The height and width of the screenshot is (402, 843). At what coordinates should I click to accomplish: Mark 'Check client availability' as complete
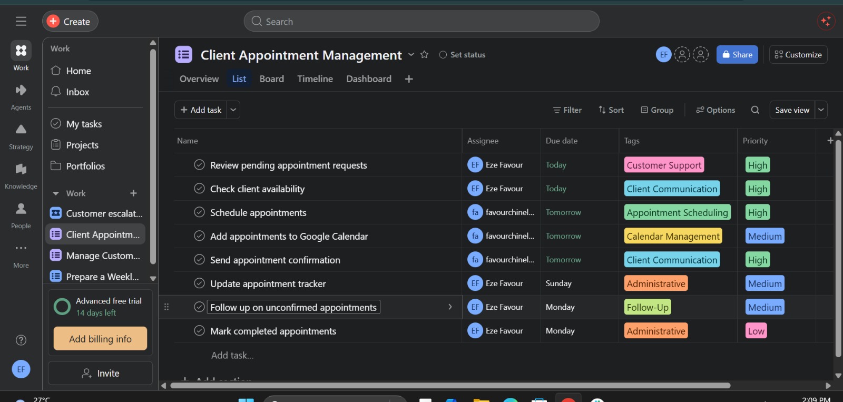pyautogui.click(x=199, y=189)
